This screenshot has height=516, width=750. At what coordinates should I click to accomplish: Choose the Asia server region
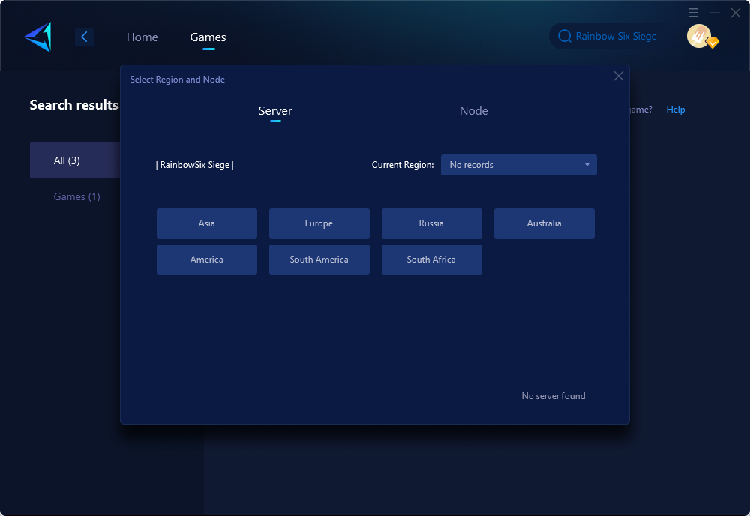point(207,223)
